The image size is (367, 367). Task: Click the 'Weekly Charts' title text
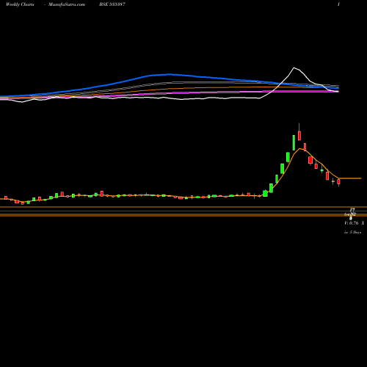[20, 4]
